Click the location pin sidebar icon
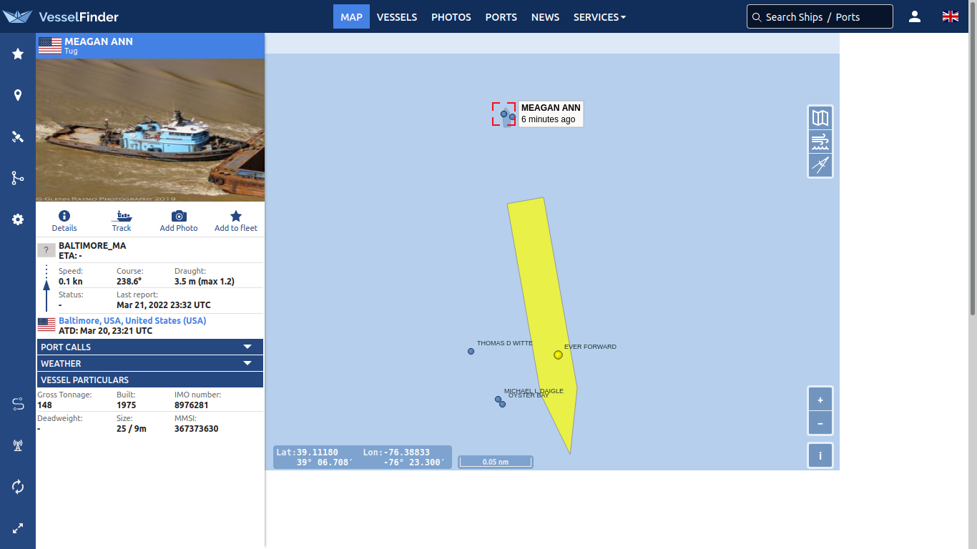This screenshot has width=977, height=549. click(18, 95)
